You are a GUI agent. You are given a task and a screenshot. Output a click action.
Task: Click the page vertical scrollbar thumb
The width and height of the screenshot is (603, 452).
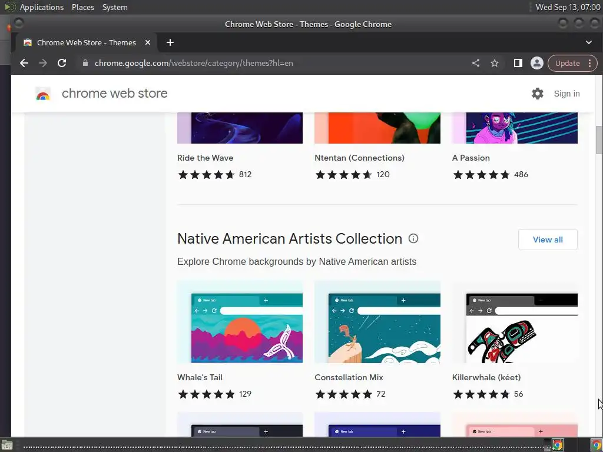(599, 140)
